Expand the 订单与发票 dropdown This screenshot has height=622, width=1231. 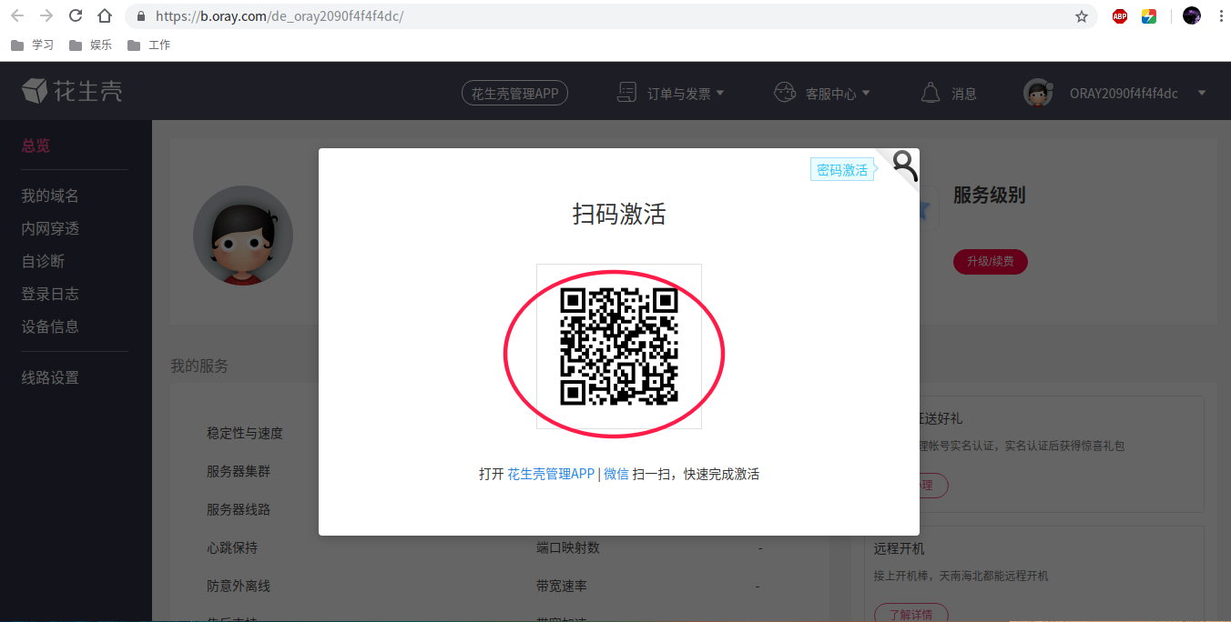[x=671, y=93]
